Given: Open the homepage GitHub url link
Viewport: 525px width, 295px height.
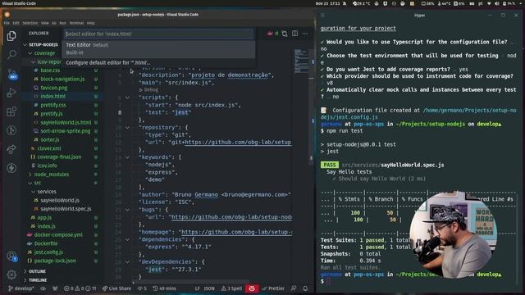Looking at the screenshot, I should pos(236,232).
